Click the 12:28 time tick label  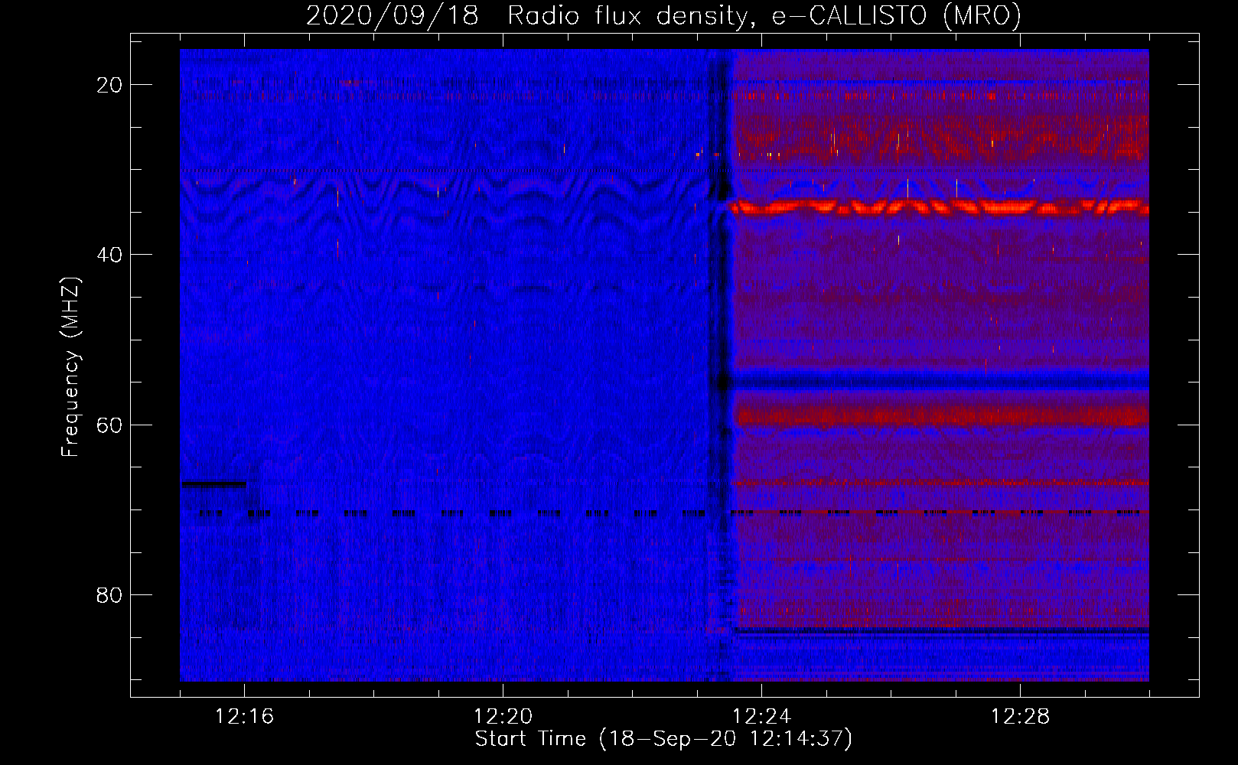[x=1020, y=717]
